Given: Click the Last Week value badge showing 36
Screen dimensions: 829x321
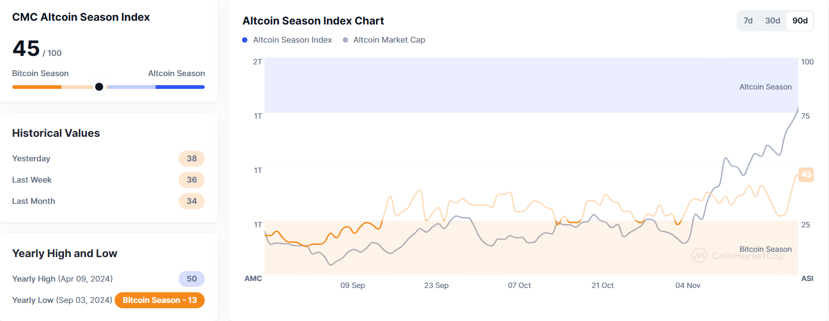Looking at the screenshot, I should [x=191, y=180].
